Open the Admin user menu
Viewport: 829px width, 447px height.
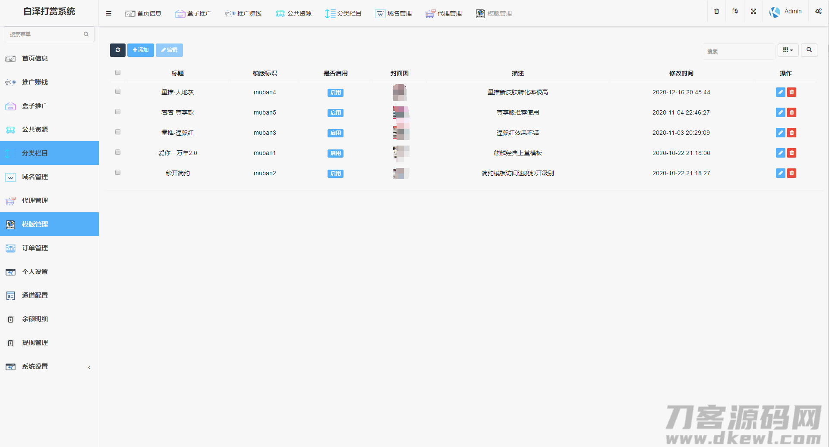click(x=786, y=12)
